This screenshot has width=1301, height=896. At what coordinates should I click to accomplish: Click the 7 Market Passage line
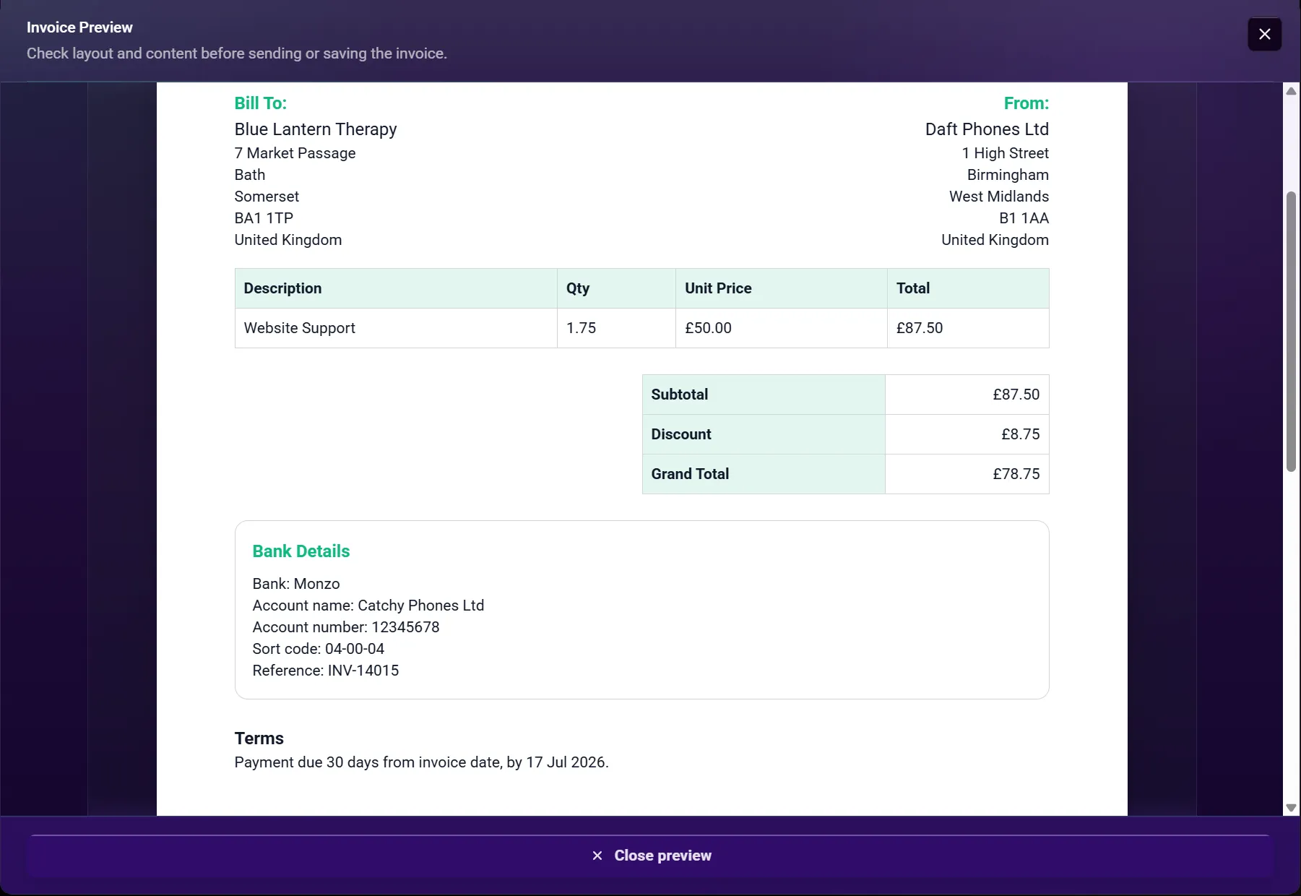[x=295, y=153]
